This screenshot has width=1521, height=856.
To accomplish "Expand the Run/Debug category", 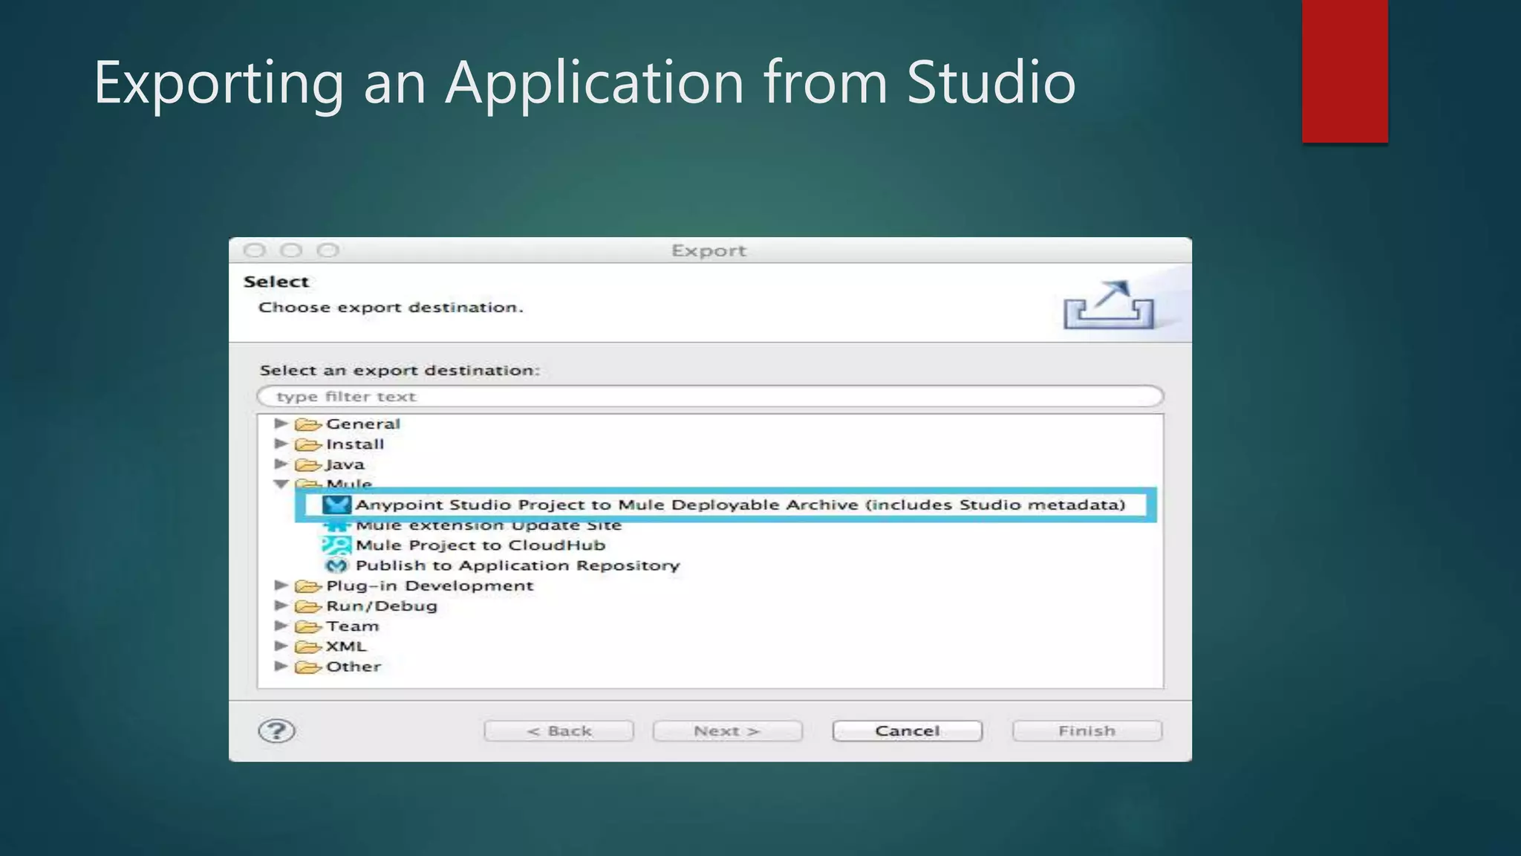I will pyautogui.click(x=281, y=606).
